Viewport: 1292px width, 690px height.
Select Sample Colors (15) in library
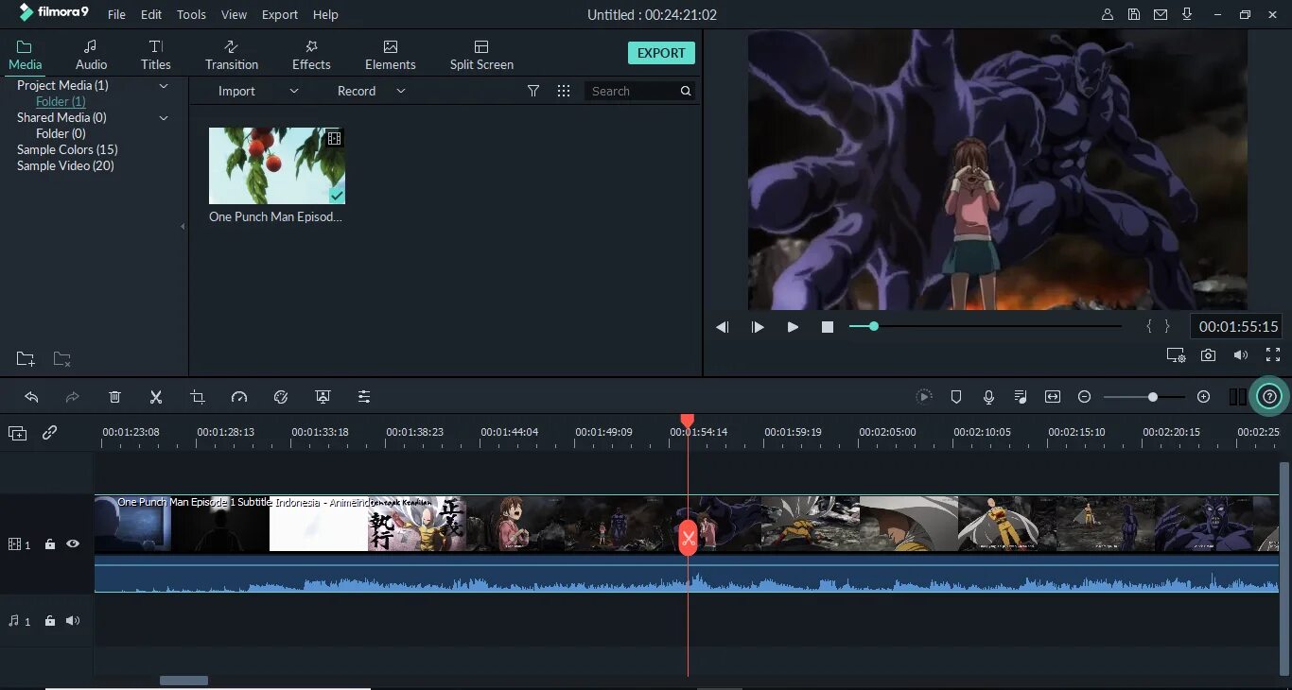[67, 149]
